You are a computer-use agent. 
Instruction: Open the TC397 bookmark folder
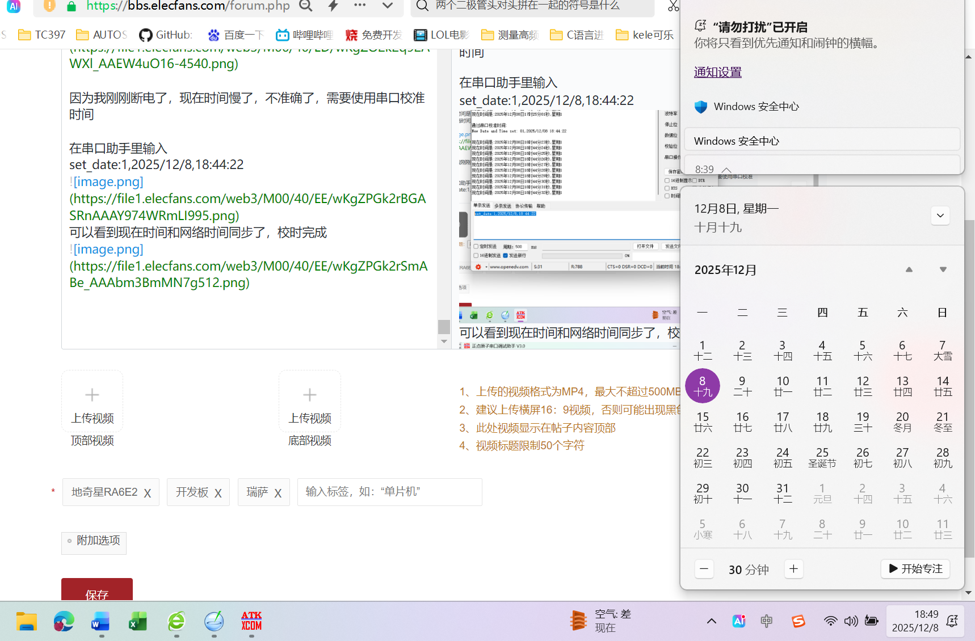click(x=42, y=35)
